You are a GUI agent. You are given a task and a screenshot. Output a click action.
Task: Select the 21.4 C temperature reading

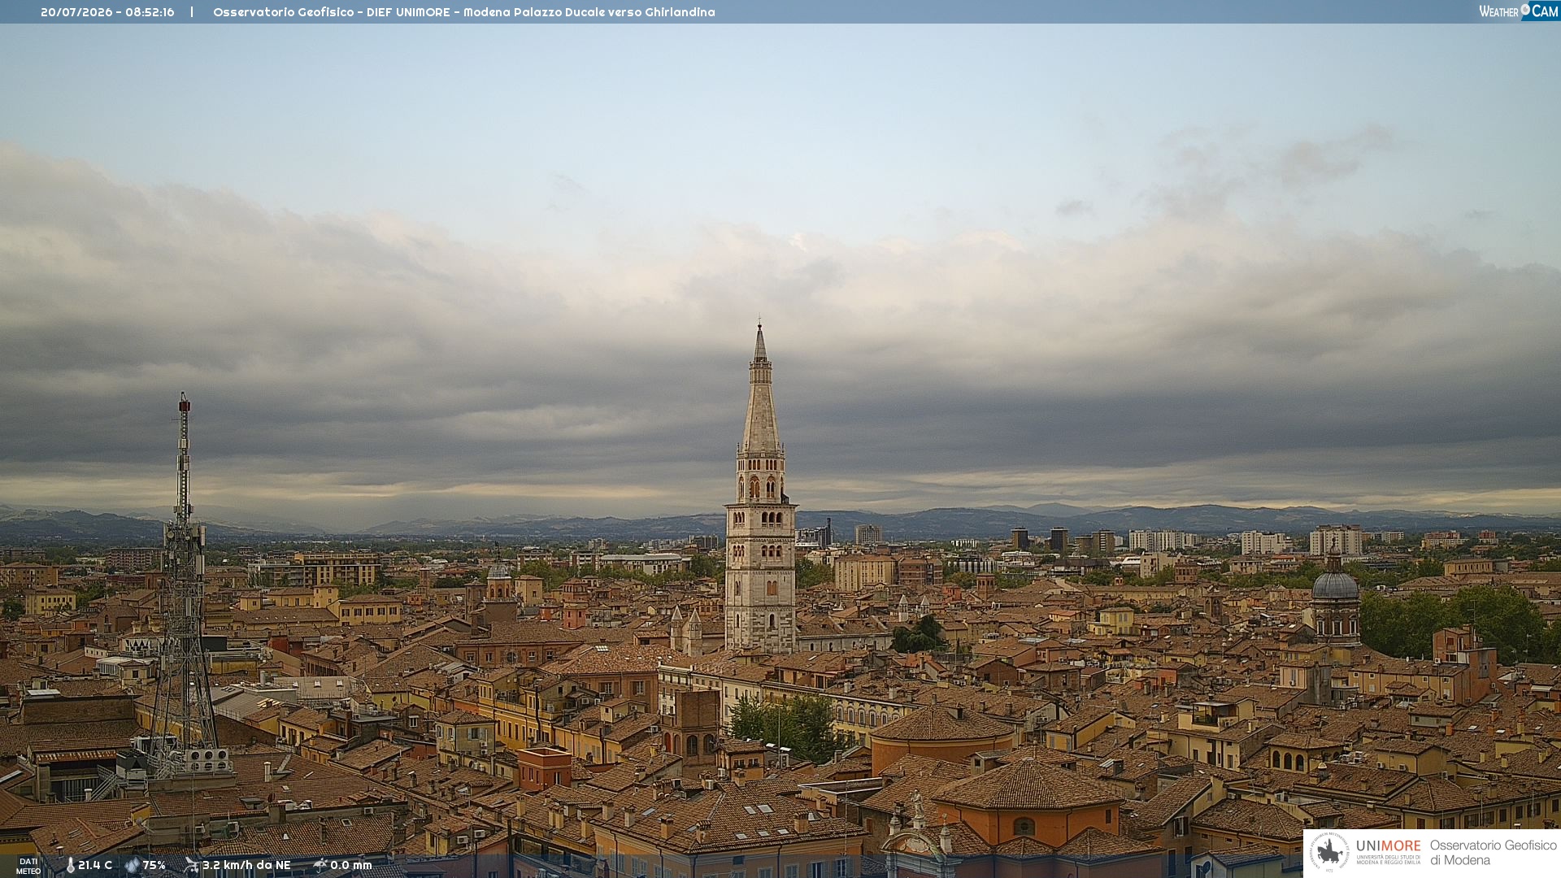tap(95, 865)
